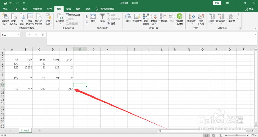This screenshot has height=137, width=258.
Task: Switch to Formulas (公式) tab
Action: [x=49, y=9]
